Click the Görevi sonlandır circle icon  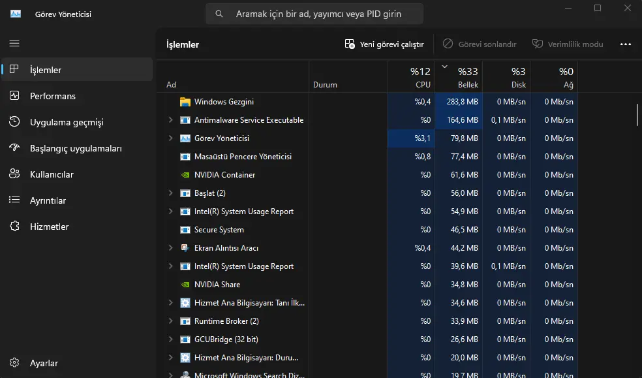coord(448,44)
